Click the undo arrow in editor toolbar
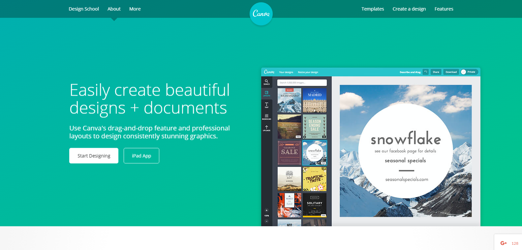 pyautogui.click(x=426, y=72)
